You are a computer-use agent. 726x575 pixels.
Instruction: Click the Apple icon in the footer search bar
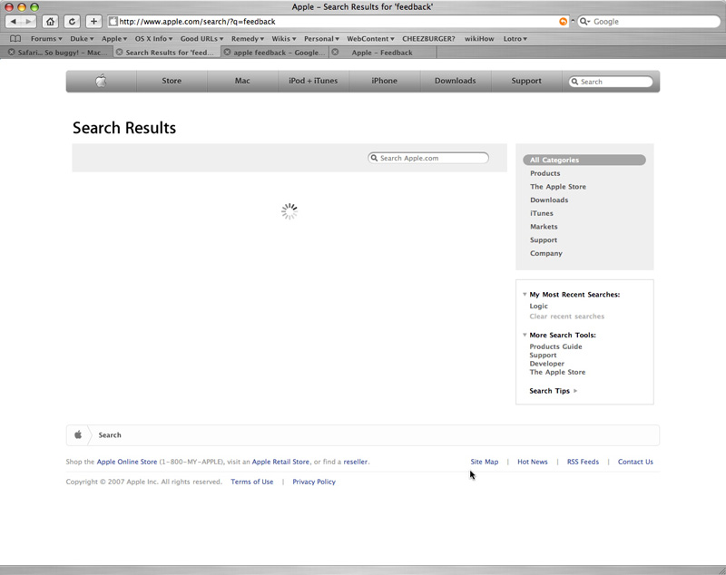(77, 434)
